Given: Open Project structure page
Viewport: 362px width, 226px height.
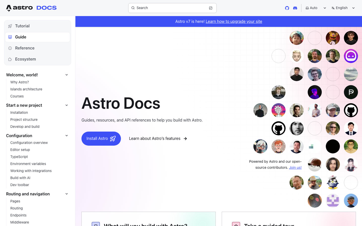Looking at the screenshot, I should tap(24, 120).
